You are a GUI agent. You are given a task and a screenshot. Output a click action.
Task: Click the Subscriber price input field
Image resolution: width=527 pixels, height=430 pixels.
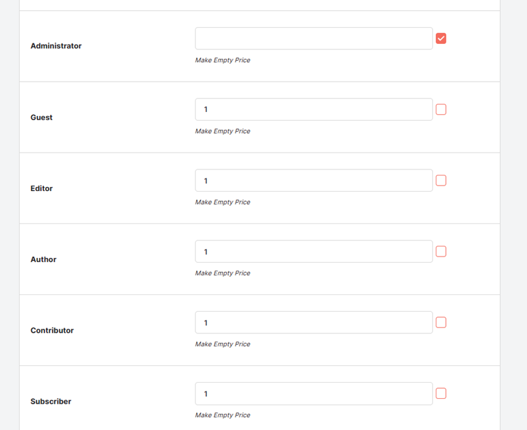pos(314,394)
